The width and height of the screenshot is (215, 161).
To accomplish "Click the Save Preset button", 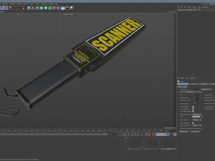I will pyautogui.click(x=195, y=131).
